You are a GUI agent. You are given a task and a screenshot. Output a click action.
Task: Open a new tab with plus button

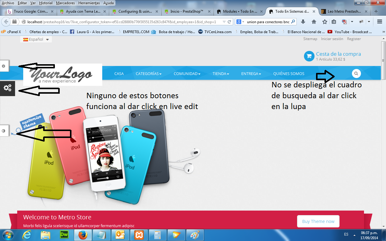tap(376, 11)
